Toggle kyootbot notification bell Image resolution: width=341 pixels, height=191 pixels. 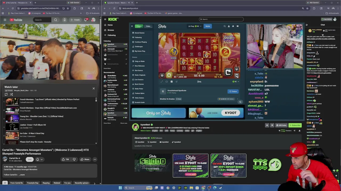pos(267,125)
